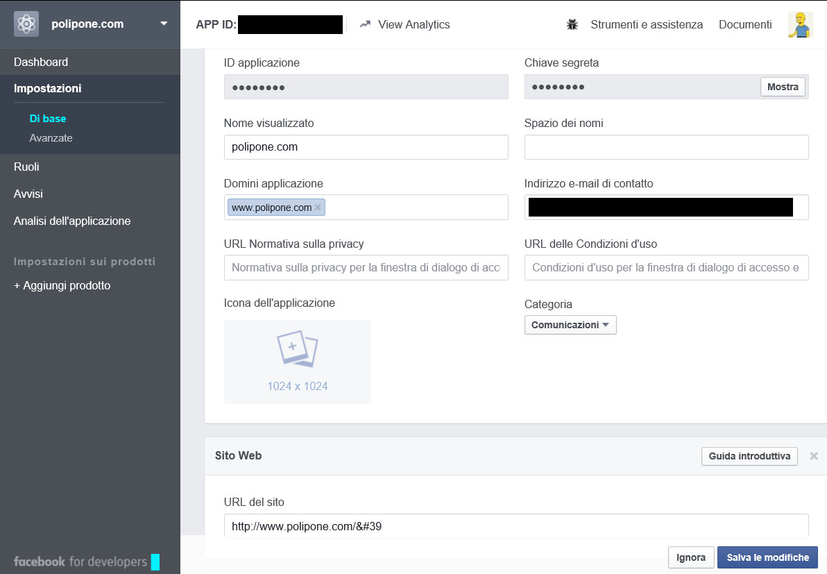Viewport: 827px width, 574px height.
Task: Open View Analytics link
Action: [x=413, y=24]
